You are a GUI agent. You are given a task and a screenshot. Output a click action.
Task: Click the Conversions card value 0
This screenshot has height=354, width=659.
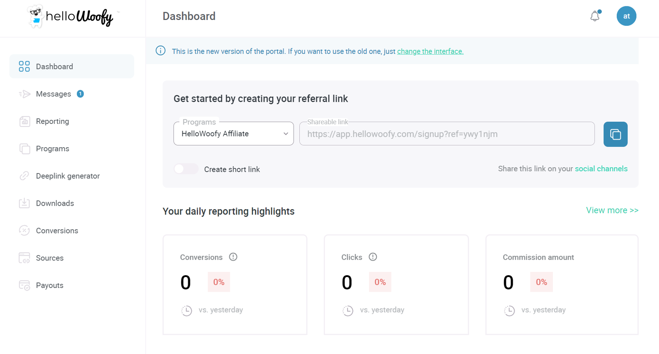coord(186,283)
